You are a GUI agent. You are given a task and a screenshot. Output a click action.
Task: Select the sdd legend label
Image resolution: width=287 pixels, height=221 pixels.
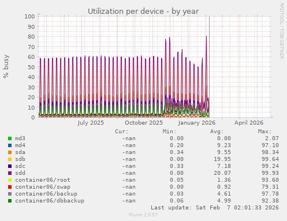tap(20, 173)
